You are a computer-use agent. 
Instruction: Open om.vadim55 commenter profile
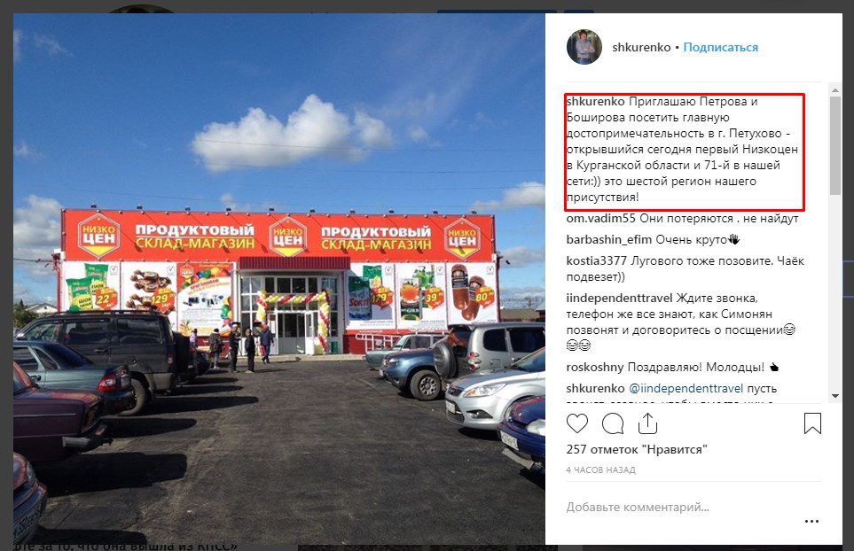[600, 219]
